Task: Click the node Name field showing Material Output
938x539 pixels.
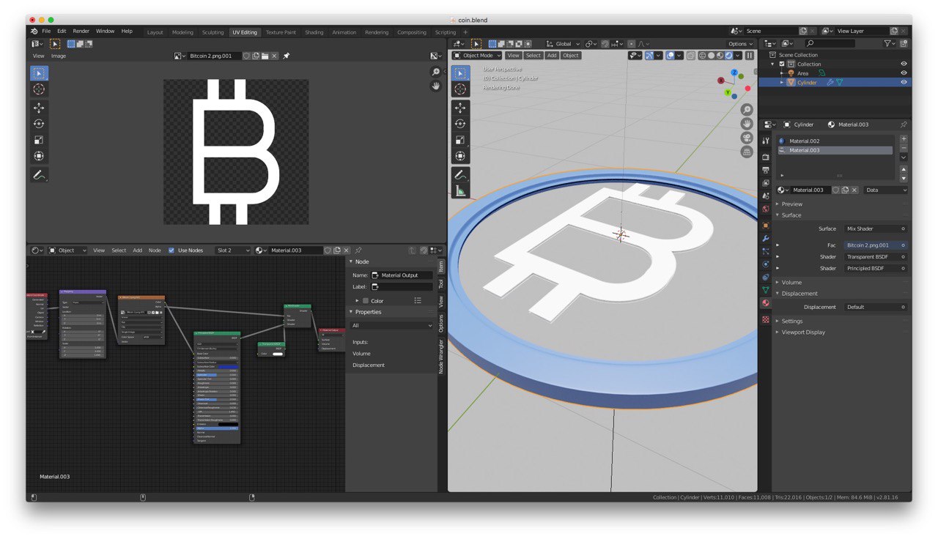Action: pos(402,275)
